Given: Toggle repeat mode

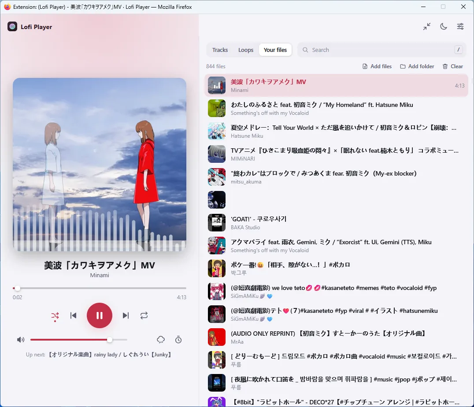Looking at the screenshot, I should click(144, 315).
